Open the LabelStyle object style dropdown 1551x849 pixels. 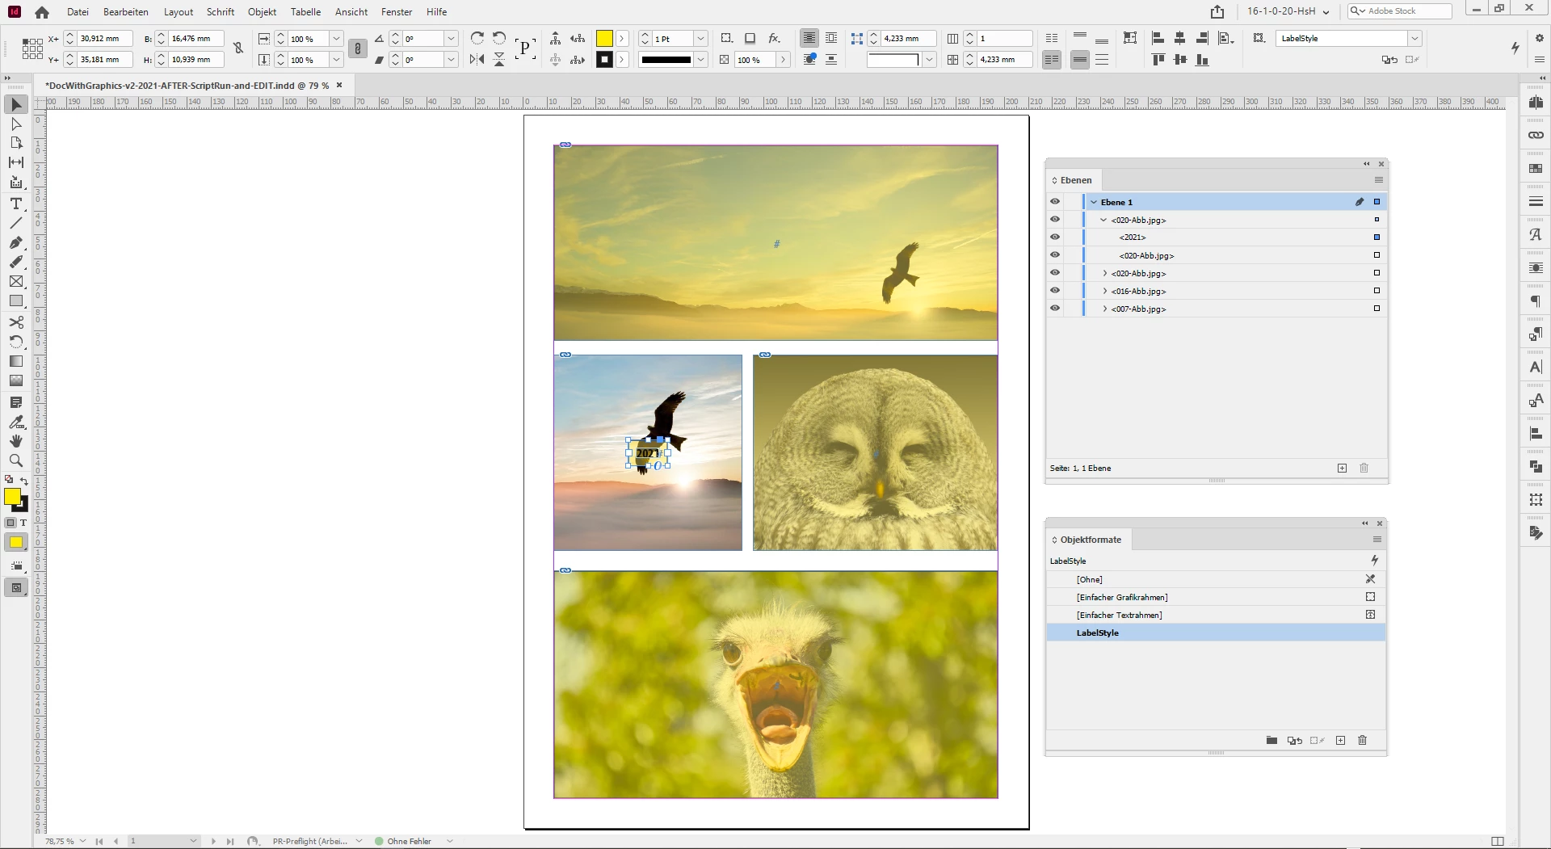click(1414, 38)
